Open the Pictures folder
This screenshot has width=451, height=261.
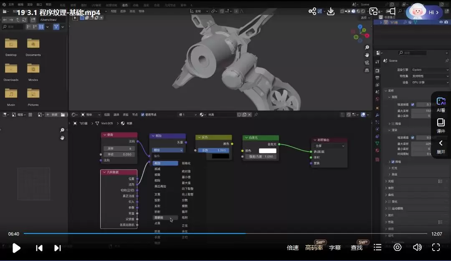[33, 97]
